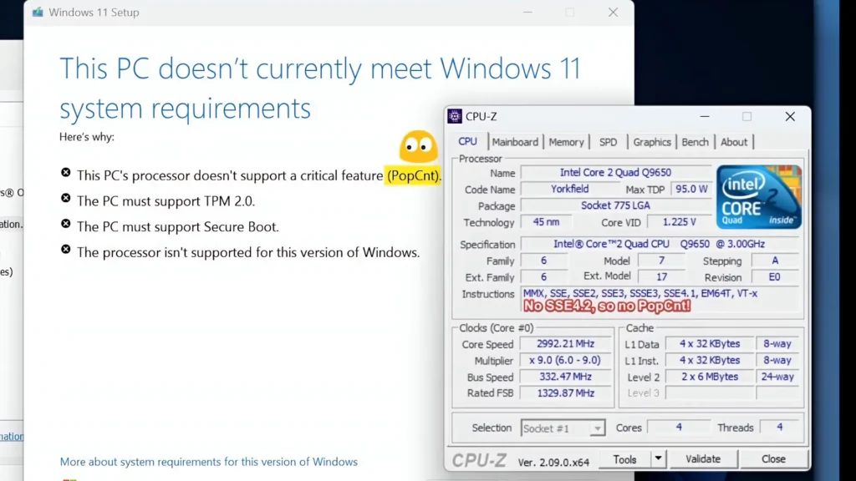Click the Max TDP value 95.0 W
Screen dimensions: 856x481
pos(691,189)
